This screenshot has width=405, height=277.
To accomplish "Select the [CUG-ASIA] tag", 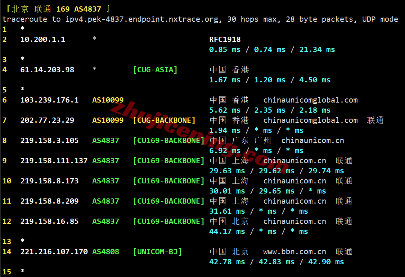I will pos(155,70).
